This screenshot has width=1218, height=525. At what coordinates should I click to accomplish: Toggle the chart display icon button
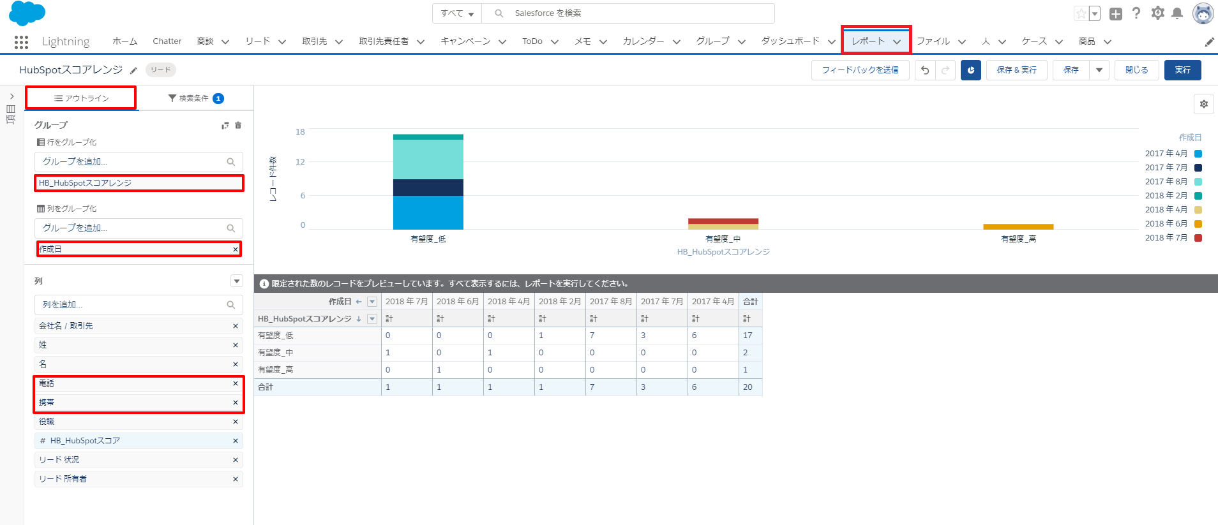point(970,70)
